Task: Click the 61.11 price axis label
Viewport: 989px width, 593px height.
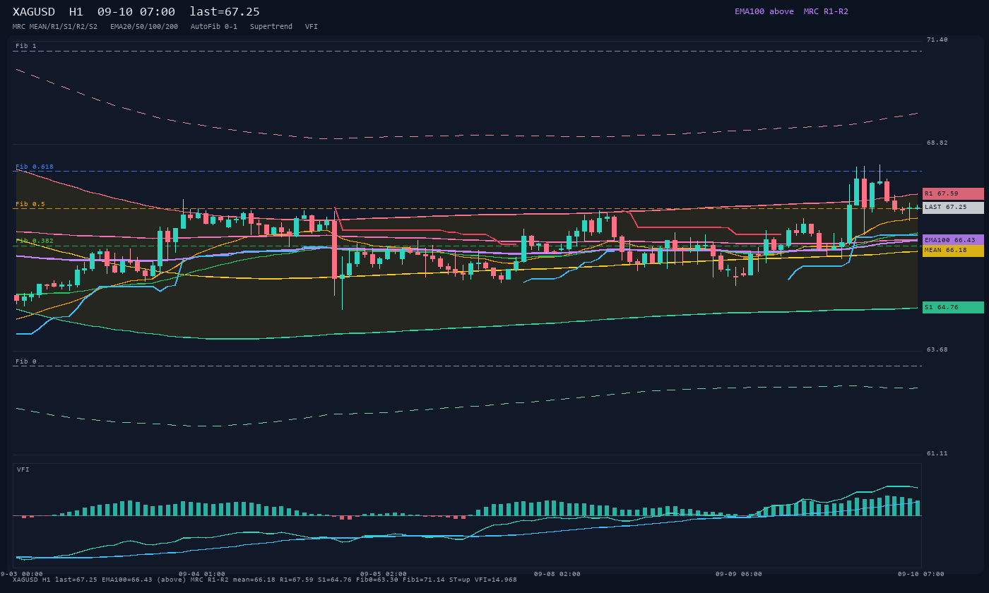Action: pos(937,453)
